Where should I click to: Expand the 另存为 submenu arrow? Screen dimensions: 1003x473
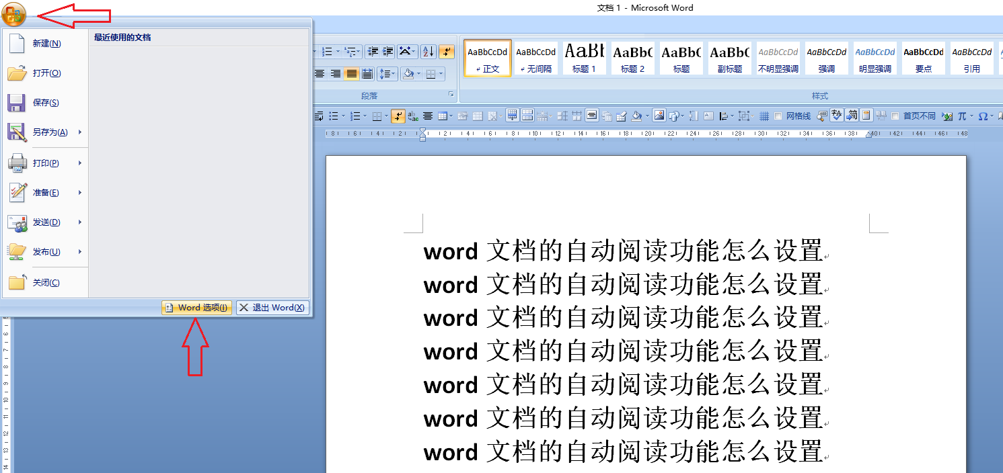coord(80,132)
